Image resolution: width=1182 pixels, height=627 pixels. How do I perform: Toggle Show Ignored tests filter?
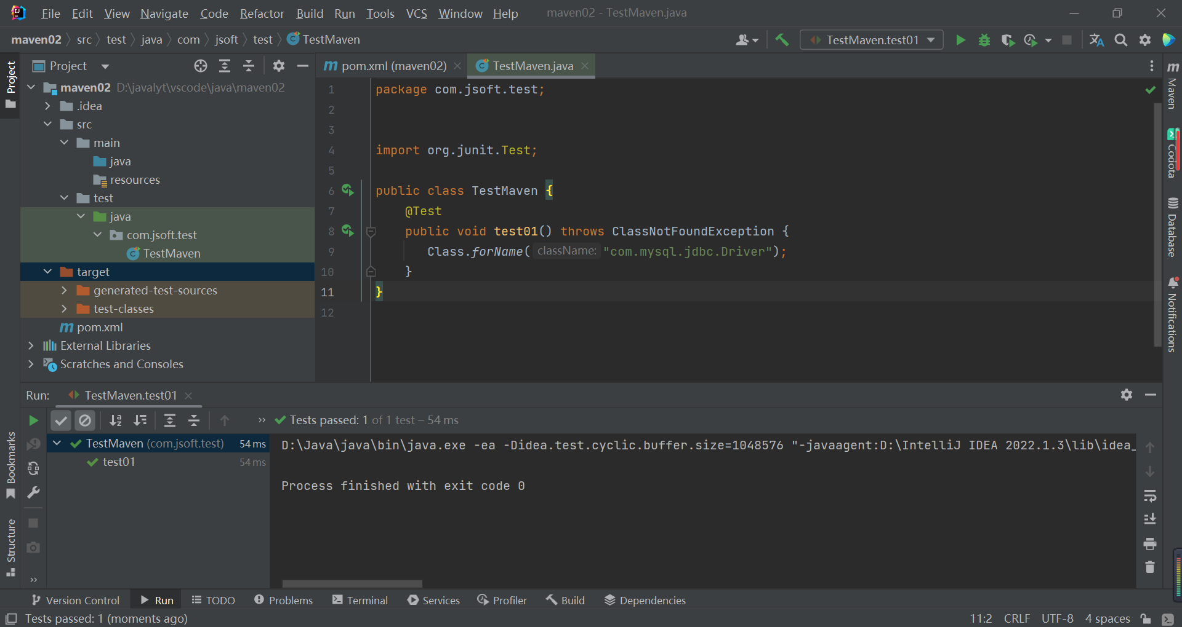(x=85, y=420)
